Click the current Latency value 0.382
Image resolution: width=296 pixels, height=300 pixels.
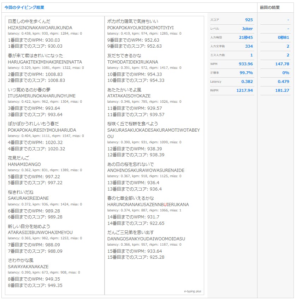[247, 82]
